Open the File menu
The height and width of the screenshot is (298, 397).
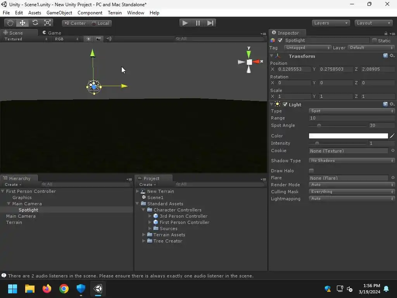pyautogui.click(x=6, y=13)
